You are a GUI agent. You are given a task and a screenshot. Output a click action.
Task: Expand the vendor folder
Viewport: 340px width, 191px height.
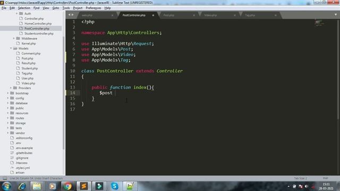(x=8, y=133)
